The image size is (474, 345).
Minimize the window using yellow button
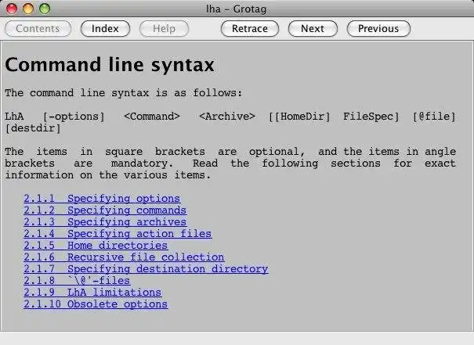coord(29,9)
